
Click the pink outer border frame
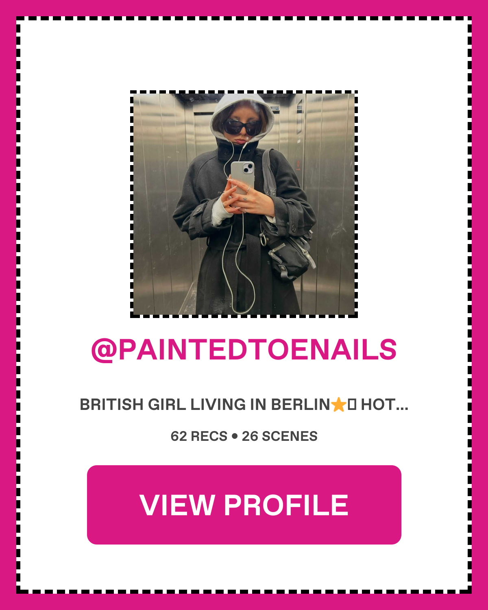(244, 7)
